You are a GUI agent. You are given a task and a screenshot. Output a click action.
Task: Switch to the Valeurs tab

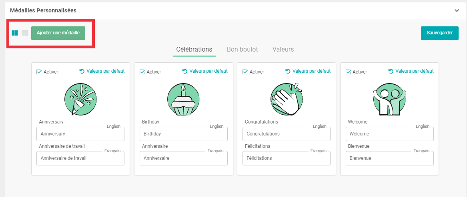[283, 50]
